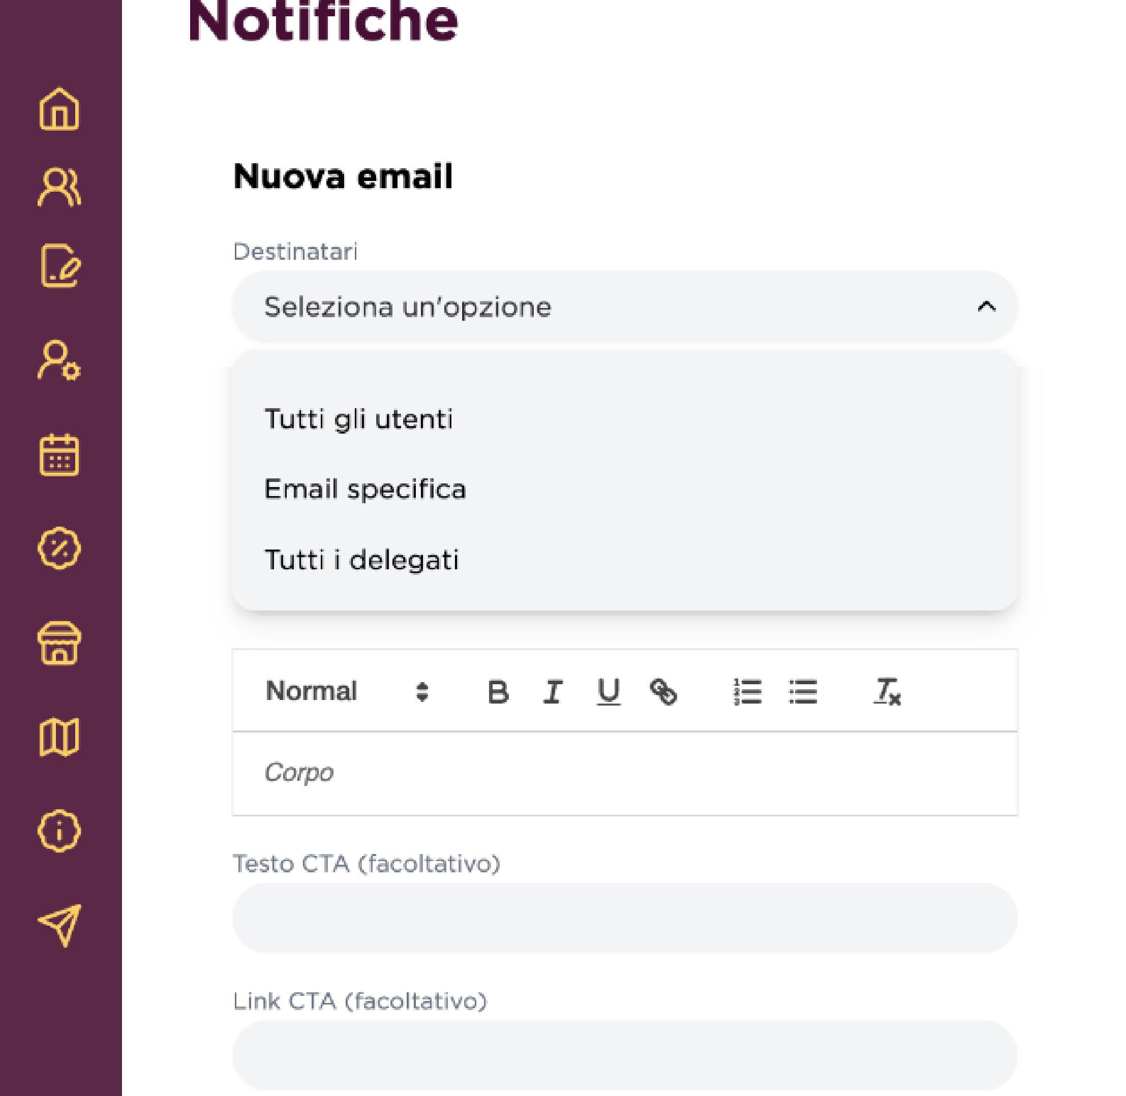The width and height of the screenshot is (1126, 1096).
Task: Click the Testo CTA optional input field
Action: (624, 917)
